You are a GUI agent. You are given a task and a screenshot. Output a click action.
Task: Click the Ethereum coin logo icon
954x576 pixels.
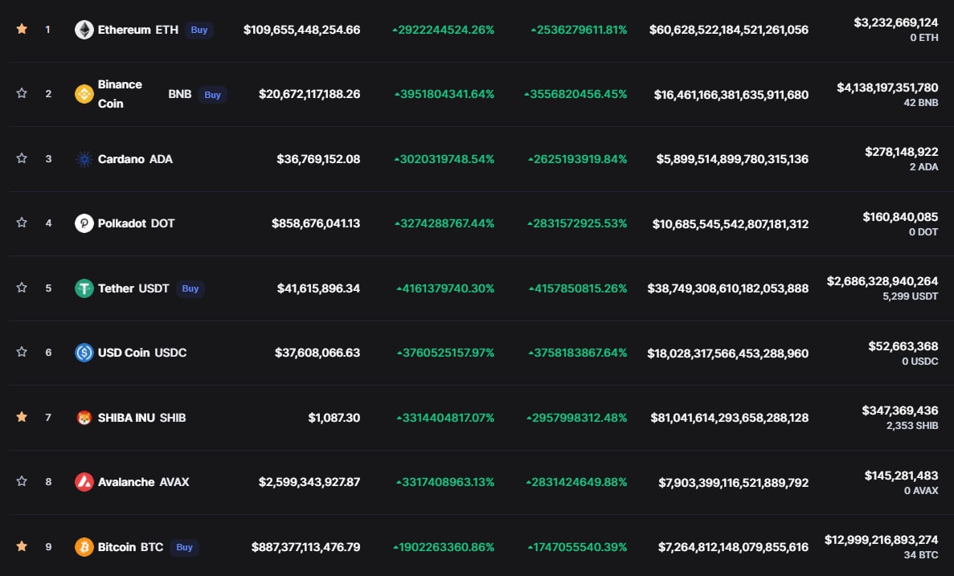pyautogui.click(x=84, y=30)
